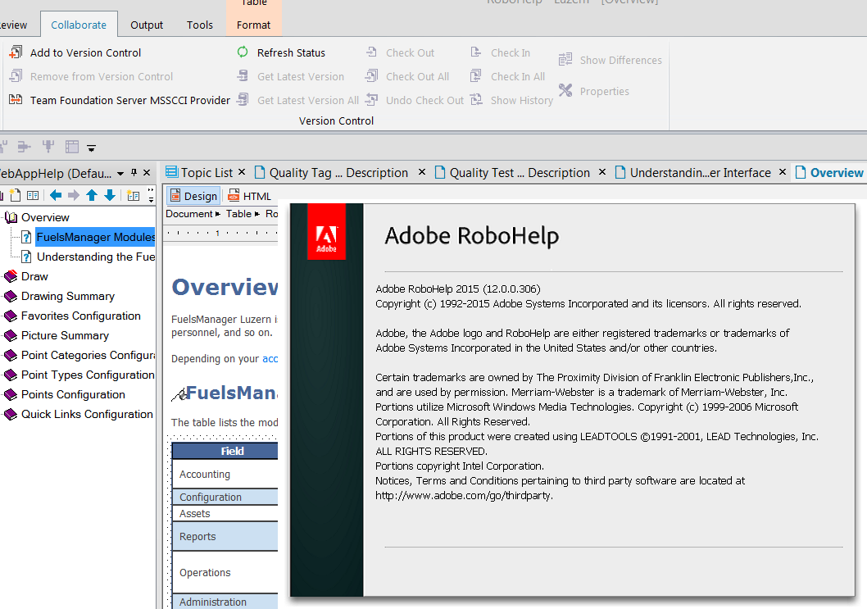Open the Tools ribbon tab
This screenshot has width=867, height=609.
[x=200, y=25]
